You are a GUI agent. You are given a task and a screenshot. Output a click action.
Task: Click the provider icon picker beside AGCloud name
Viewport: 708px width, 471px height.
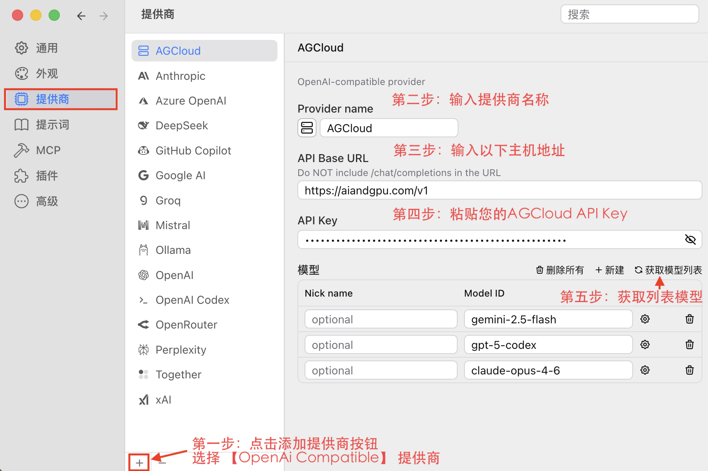pos(307,128)
